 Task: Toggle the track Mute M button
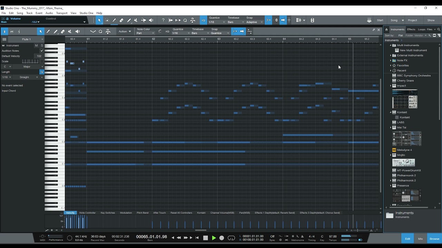[36, 45]
